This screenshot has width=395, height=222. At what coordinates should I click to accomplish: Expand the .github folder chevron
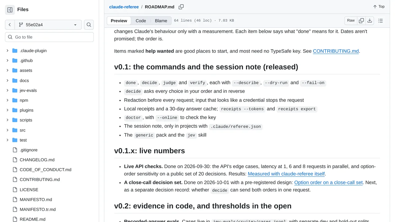click(7, 60)
